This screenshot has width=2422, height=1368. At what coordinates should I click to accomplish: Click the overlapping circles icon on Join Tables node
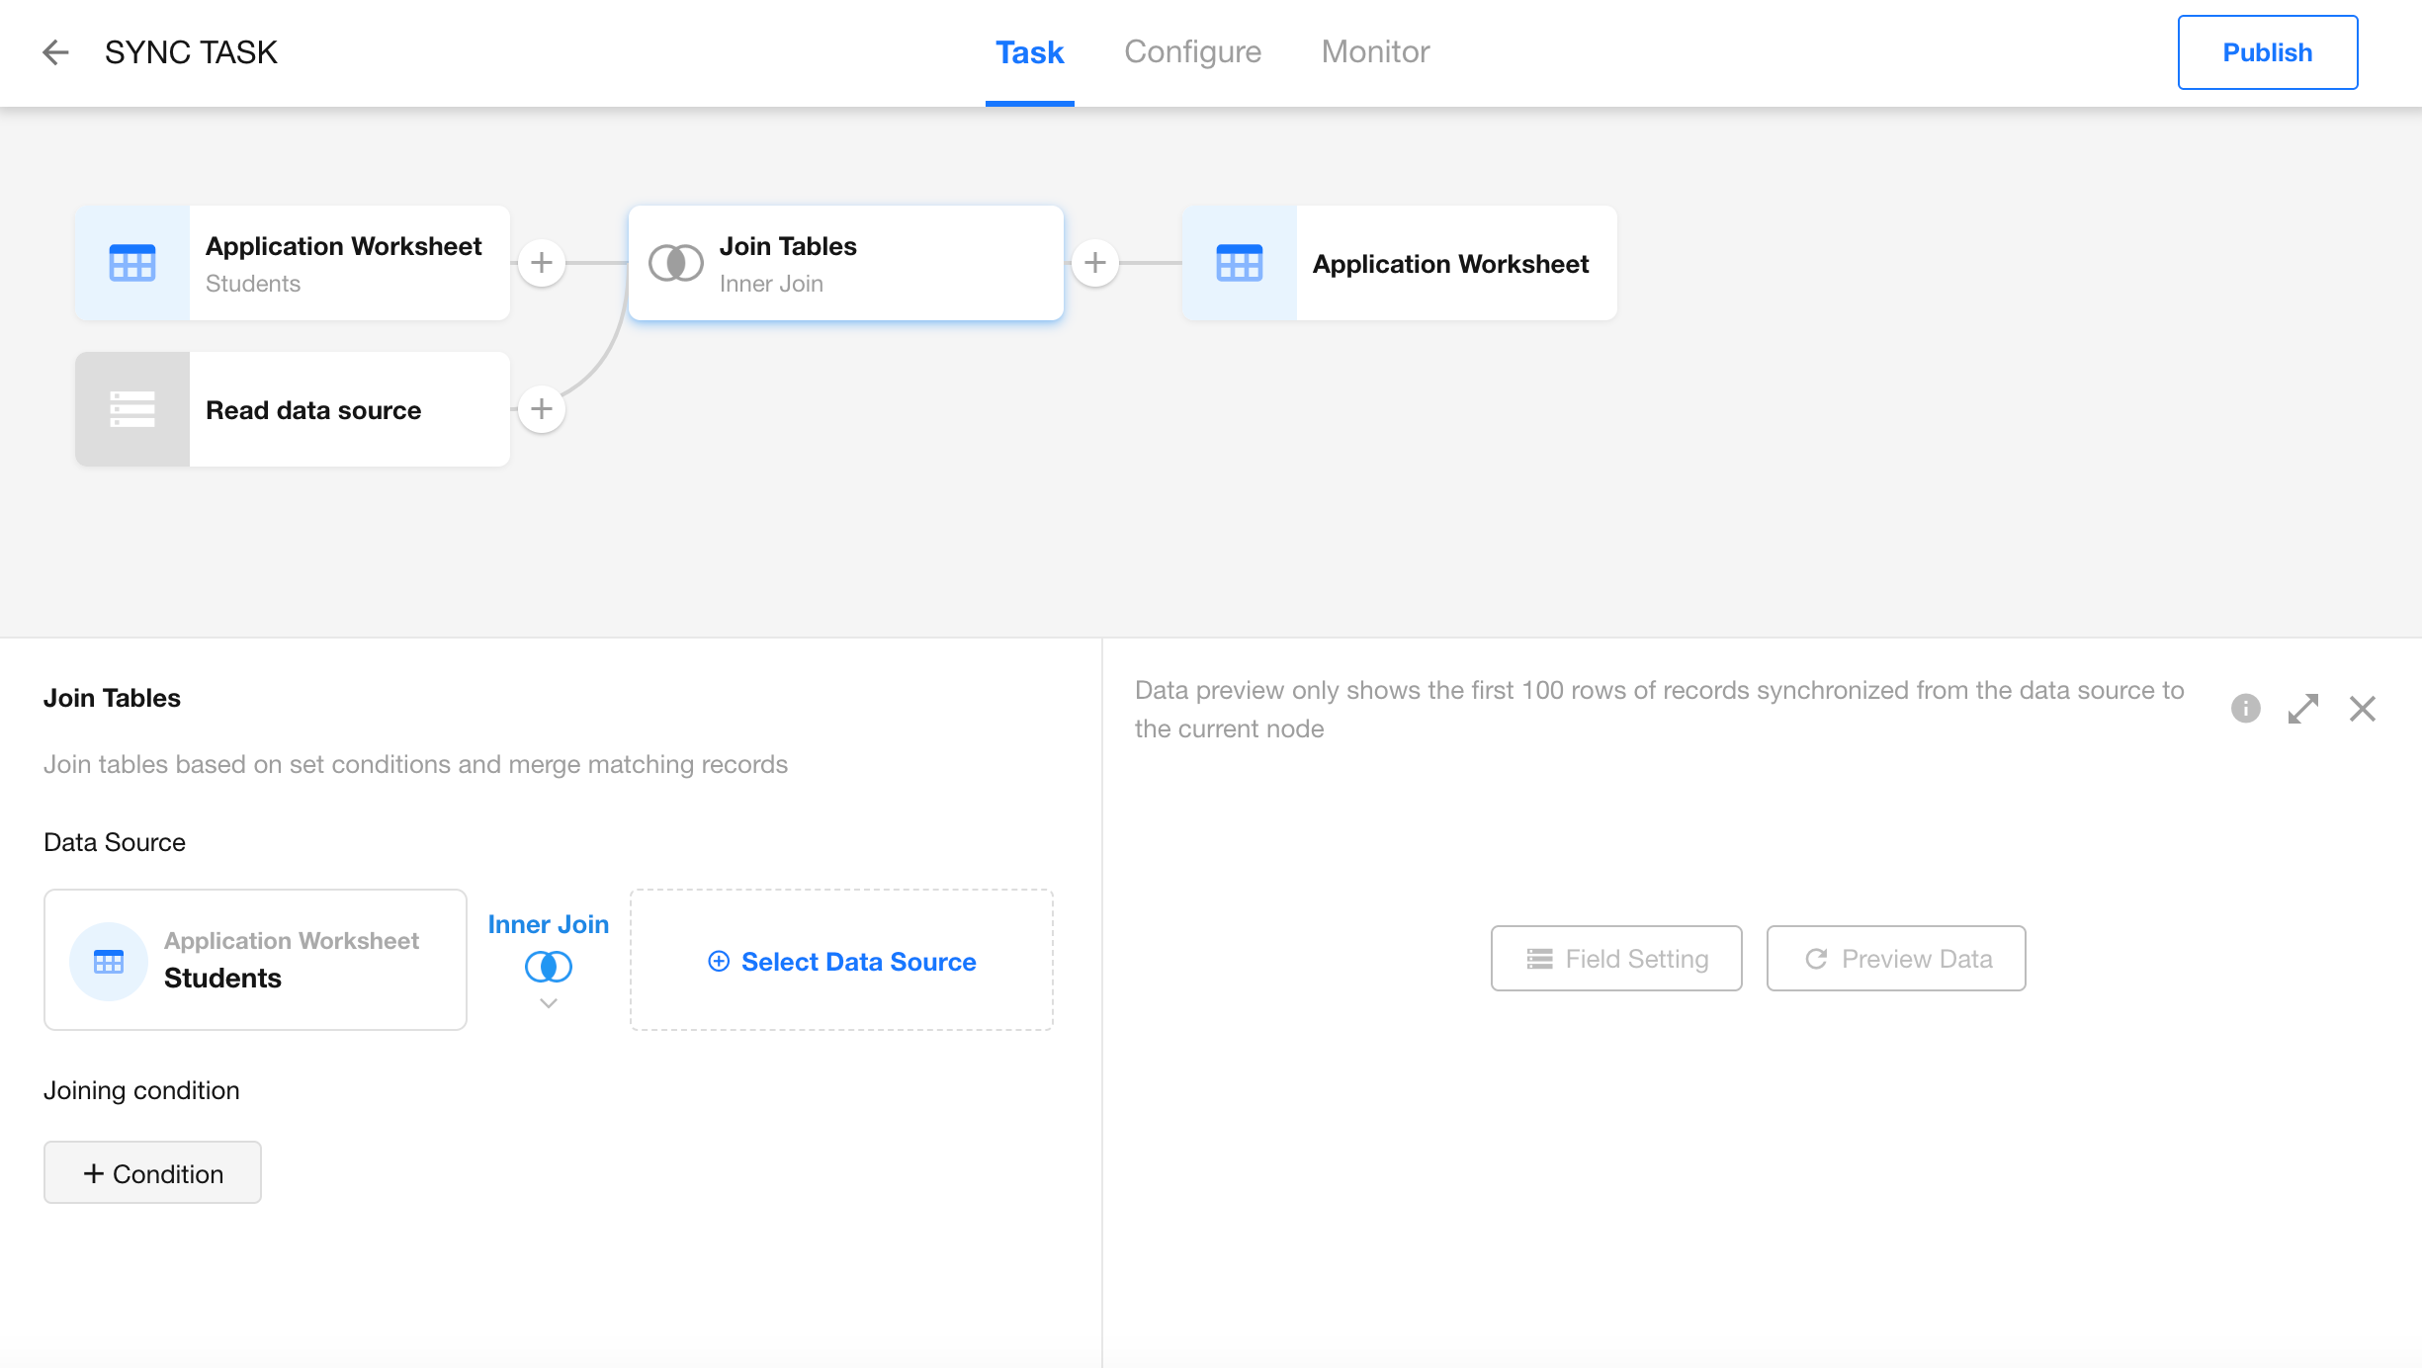676,263
